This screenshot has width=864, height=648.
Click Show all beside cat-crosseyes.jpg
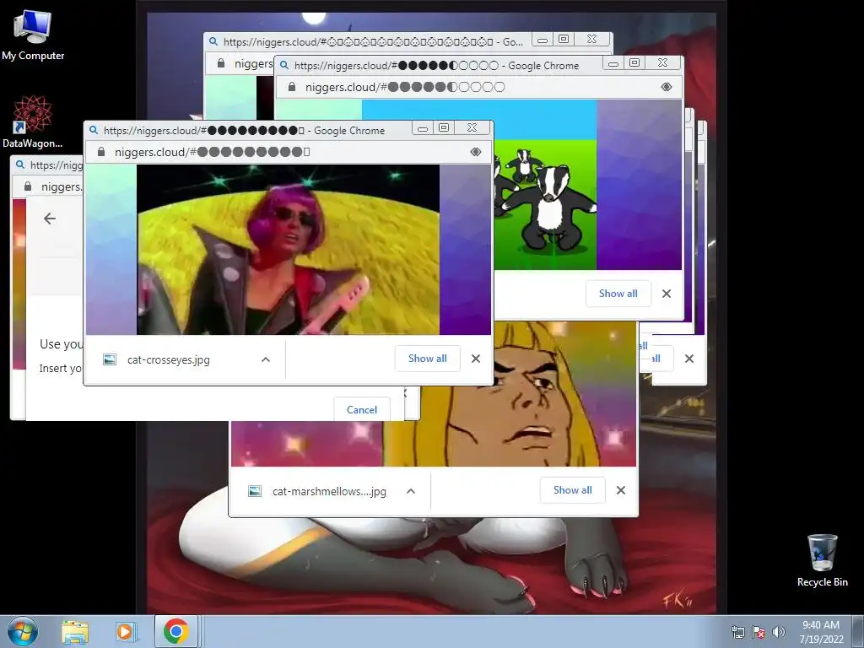428,358
